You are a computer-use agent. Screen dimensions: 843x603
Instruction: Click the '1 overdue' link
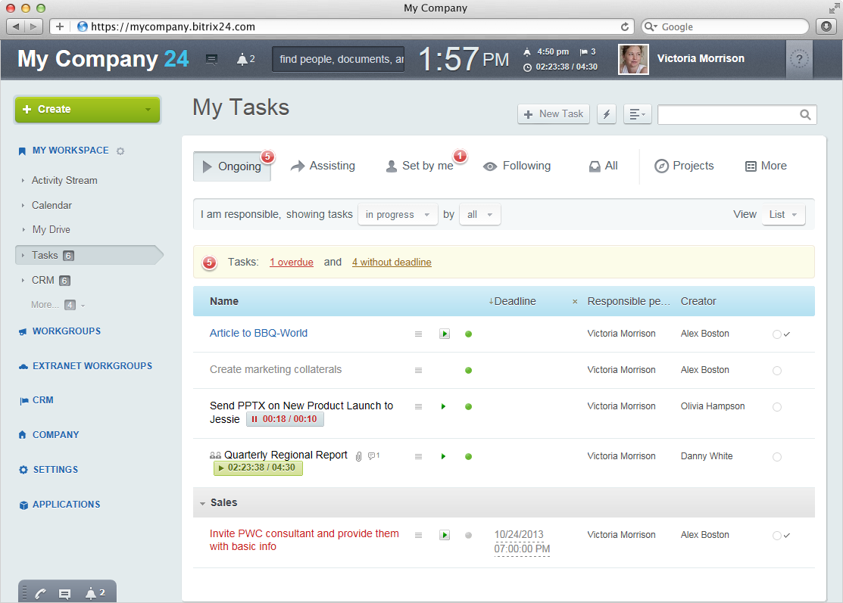tap(292, 263)
